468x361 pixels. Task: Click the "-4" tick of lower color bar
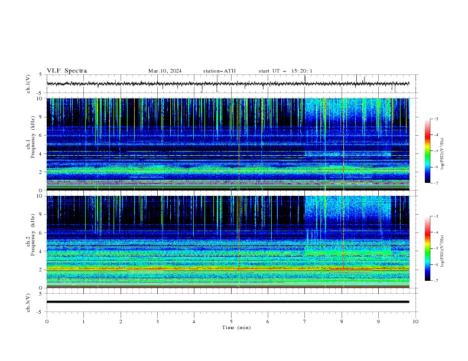coord(435,232)
